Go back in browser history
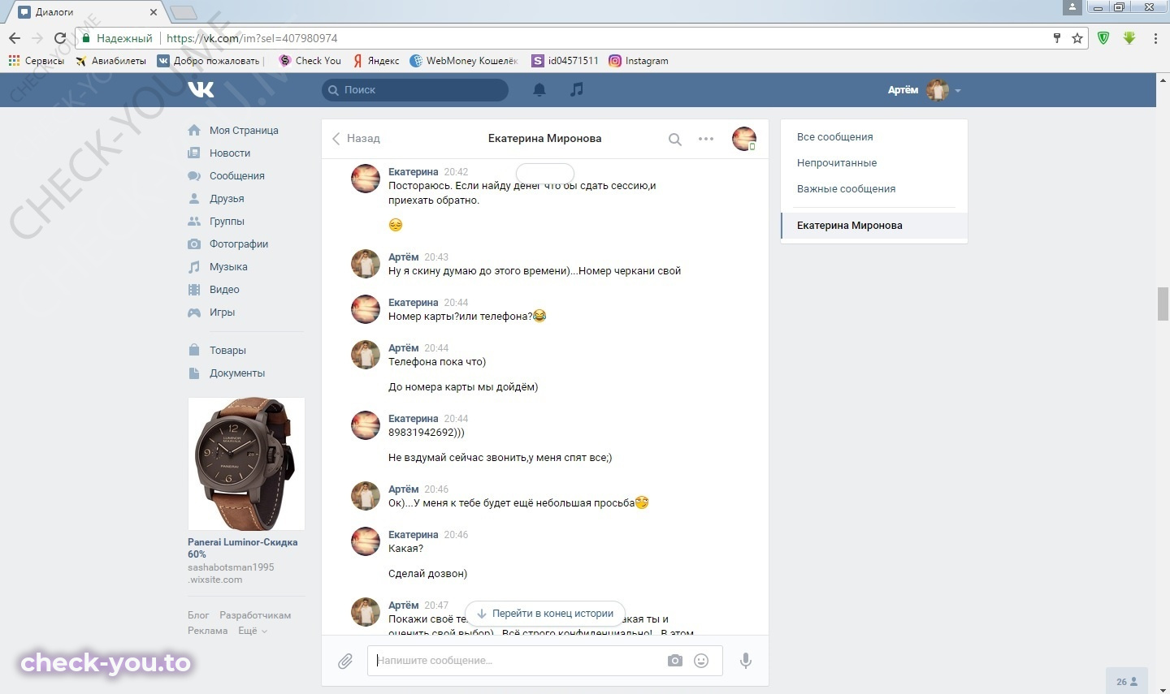The image size is (1170, 694). (x=15, y=38)
